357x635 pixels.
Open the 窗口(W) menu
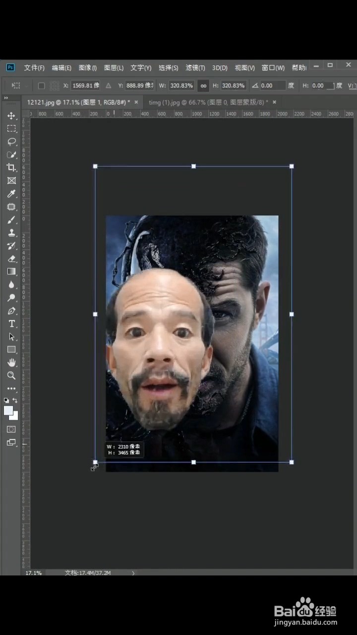273,68
